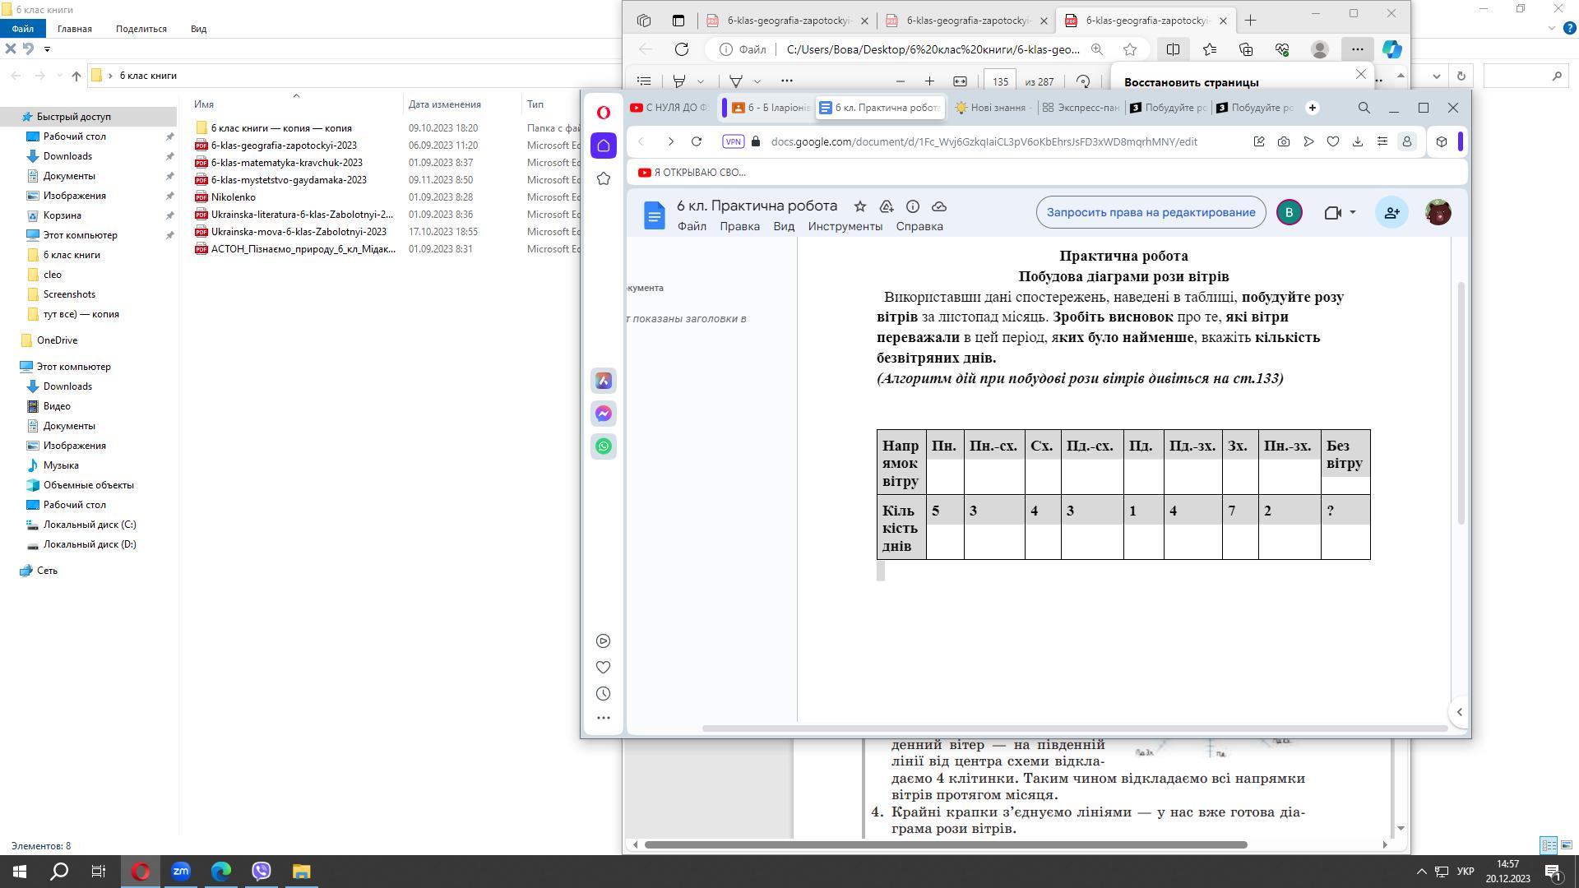Image resolution: width=1579 pixels, height=888 pixels.
Task: Switch to the Нові знання tab
Action: (990, 108)
